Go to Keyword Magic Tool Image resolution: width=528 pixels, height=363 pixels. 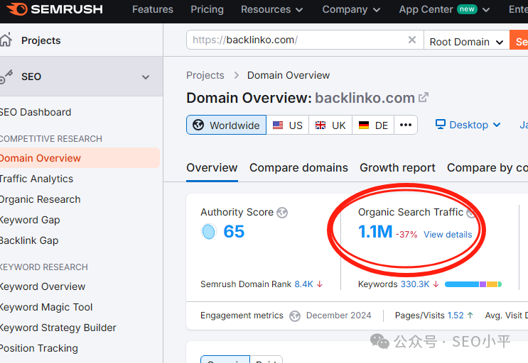pos(46,307)
